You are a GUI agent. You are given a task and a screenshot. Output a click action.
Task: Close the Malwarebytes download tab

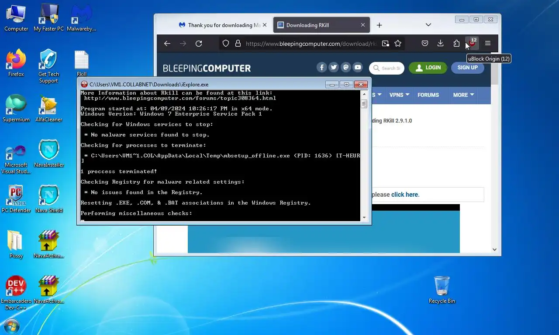click(265, 25)
